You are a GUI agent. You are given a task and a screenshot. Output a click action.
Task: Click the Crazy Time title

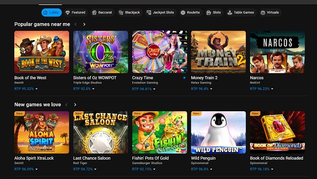pos(143,78)
